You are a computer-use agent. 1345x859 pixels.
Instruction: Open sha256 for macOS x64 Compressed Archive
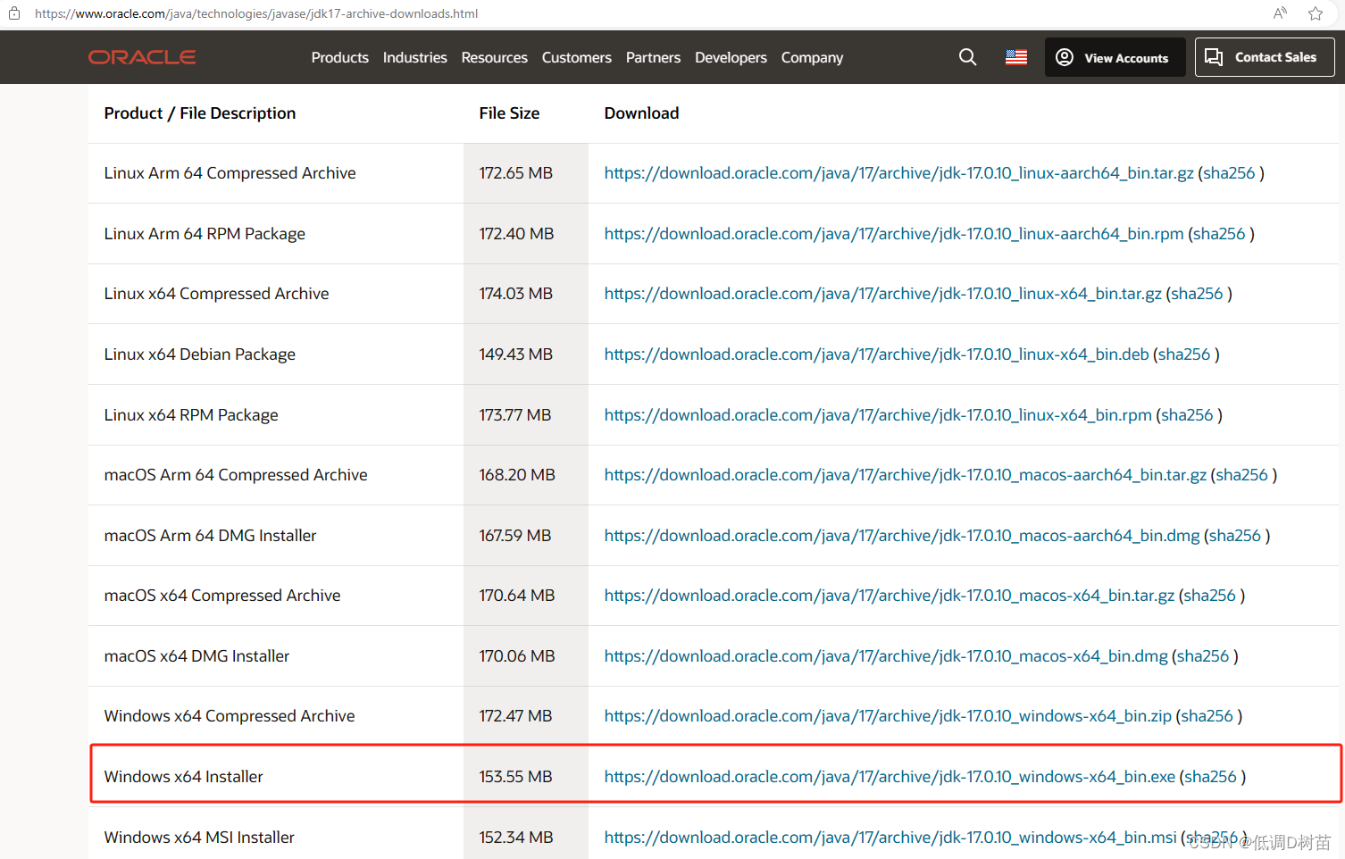point(1210,596)
